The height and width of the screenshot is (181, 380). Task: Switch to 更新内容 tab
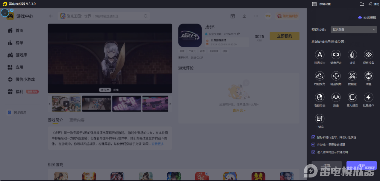point(77,120)
